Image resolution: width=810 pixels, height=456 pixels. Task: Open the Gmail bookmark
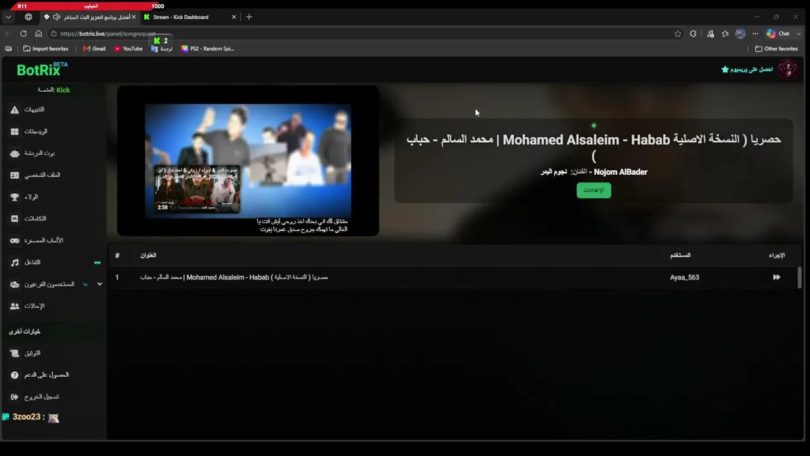[x=94, y=49]
